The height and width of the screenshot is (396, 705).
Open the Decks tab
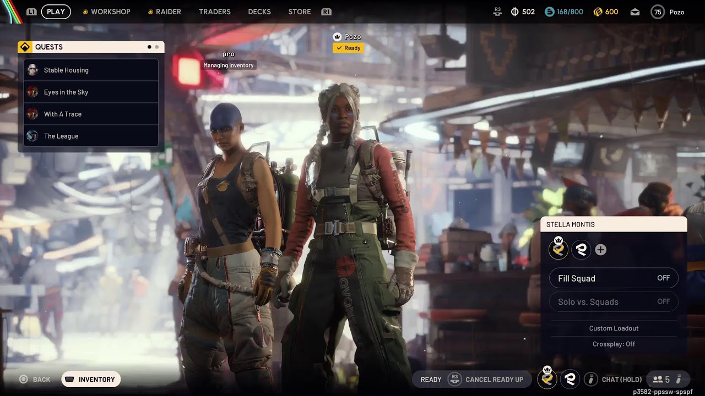tap(259, 12)
